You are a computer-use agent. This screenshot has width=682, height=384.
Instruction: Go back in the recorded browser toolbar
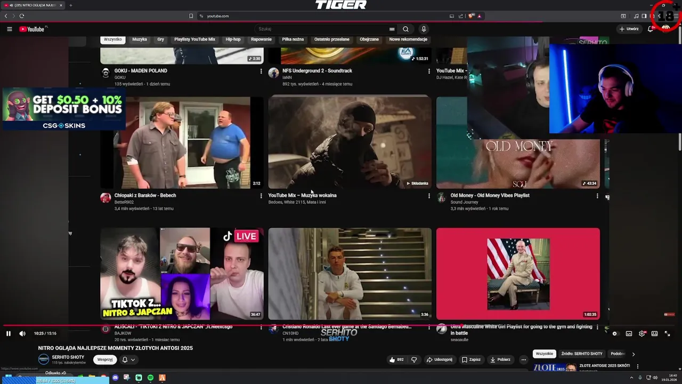(x=6, y=16)
